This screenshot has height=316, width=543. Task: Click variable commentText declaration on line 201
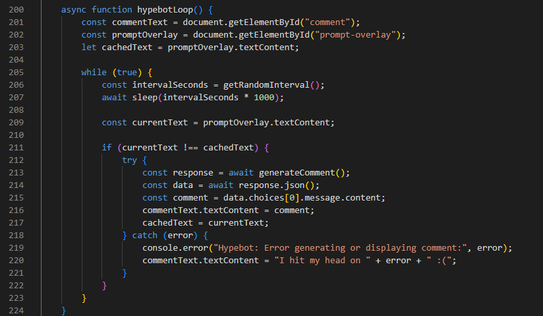140,22
